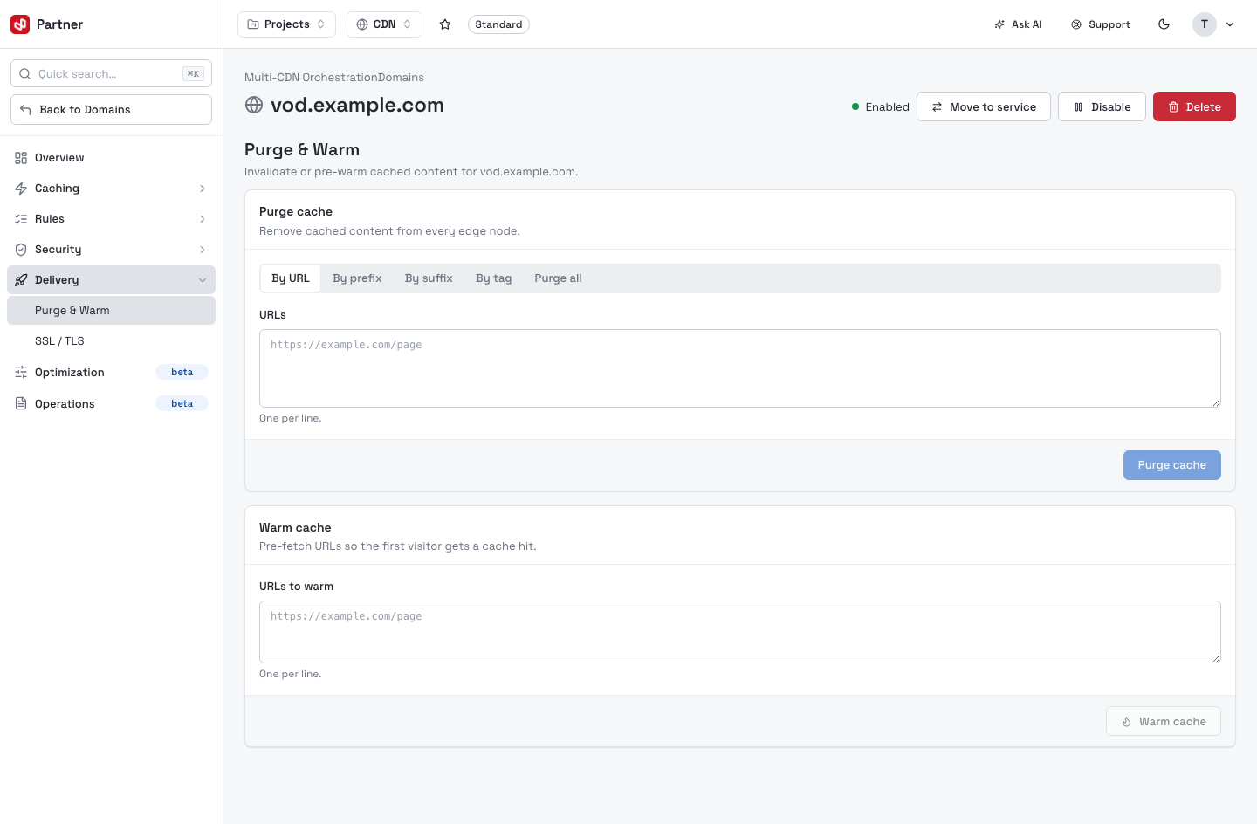Click the Support link
1257x824 pixels.
tap(1100, 24)
